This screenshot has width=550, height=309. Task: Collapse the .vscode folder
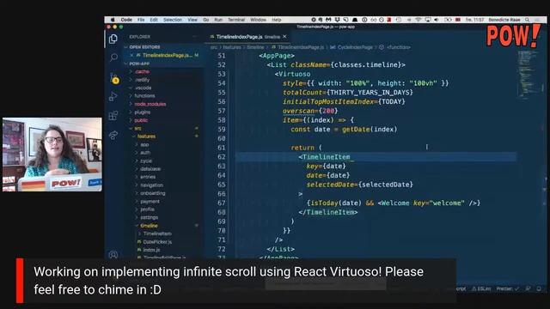click(x=143, y=88)
